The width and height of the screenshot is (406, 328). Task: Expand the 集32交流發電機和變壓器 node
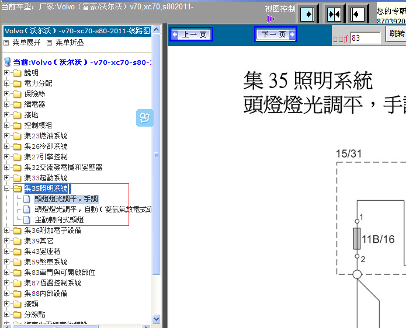coord(7,168)
